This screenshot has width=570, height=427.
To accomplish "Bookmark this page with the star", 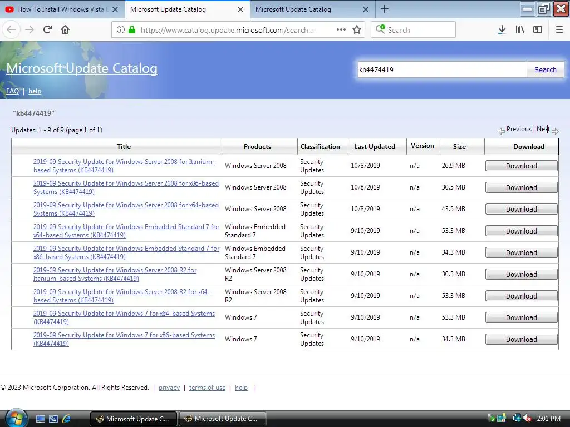I will pos(357,30).
